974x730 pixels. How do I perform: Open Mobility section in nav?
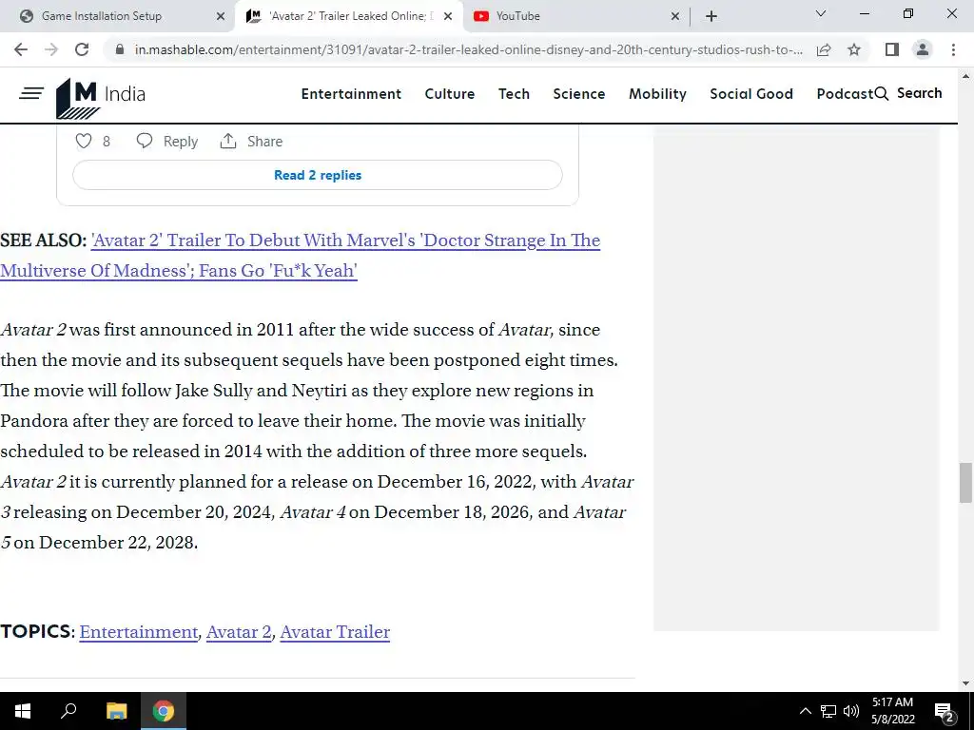[657, 94]
